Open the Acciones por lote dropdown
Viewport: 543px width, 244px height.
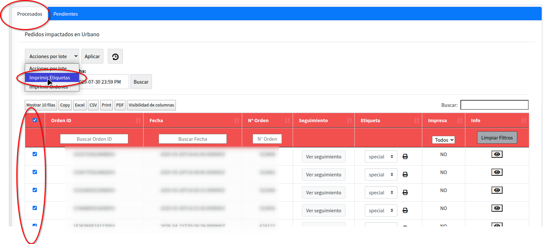click(52, 57)
